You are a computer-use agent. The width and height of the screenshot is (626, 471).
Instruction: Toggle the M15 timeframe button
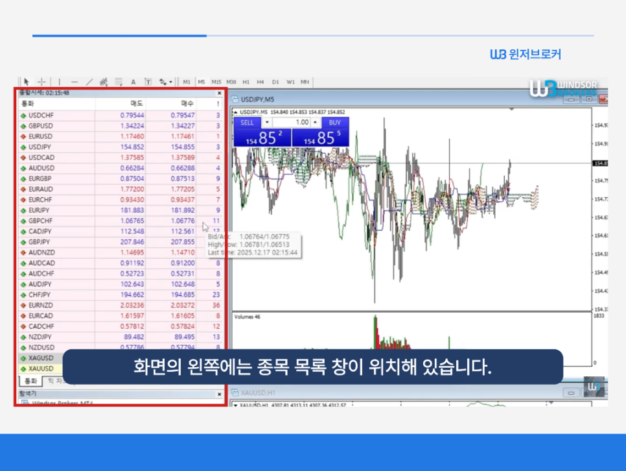216,82
